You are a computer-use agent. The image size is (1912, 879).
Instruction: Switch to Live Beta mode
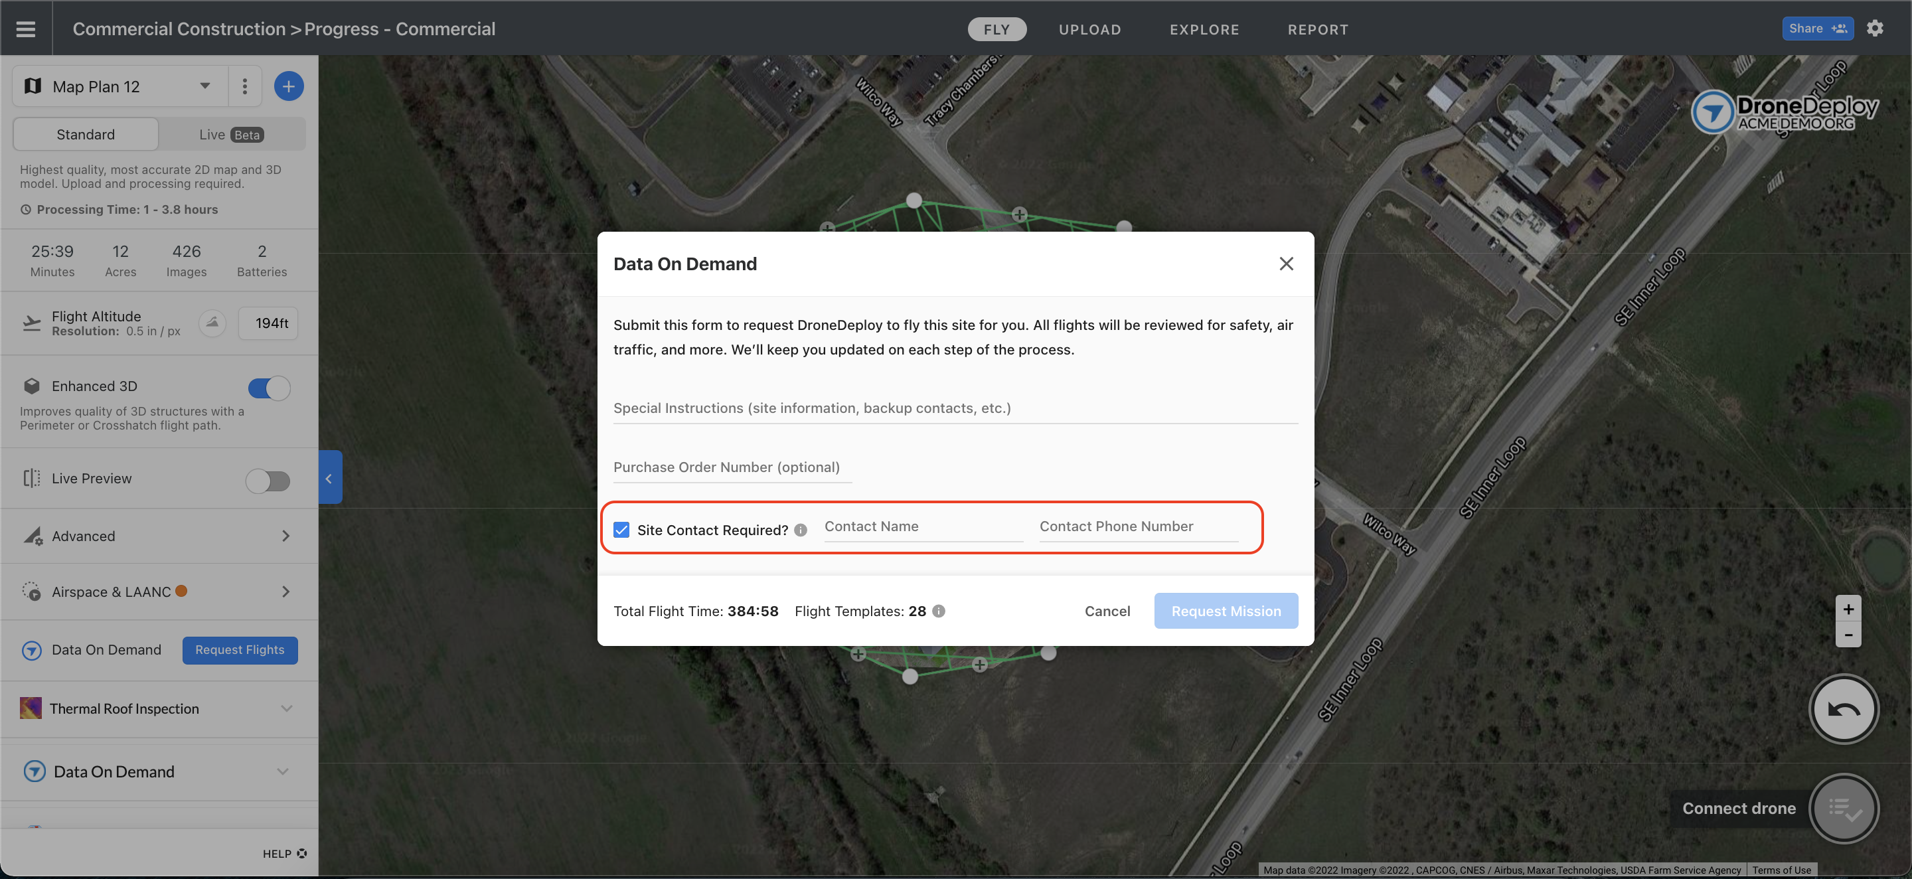coord(232,134)
